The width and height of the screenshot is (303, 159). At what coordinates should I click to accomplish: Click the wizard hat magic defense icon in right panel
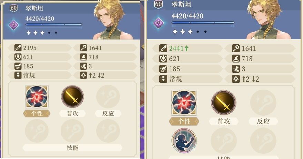[236, 59]
